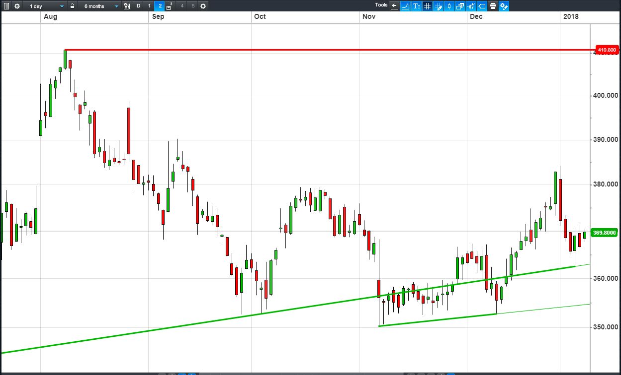Viewport: 621px width, 375px height.
Task: Print the chart
Action: pyautogui.click(x=493, y=6)
